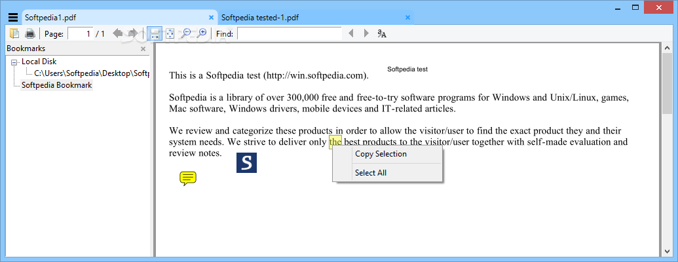This screenshot has height=262, width=678.
Task: Click the Find Next arrow
Action: click(366, 33)
